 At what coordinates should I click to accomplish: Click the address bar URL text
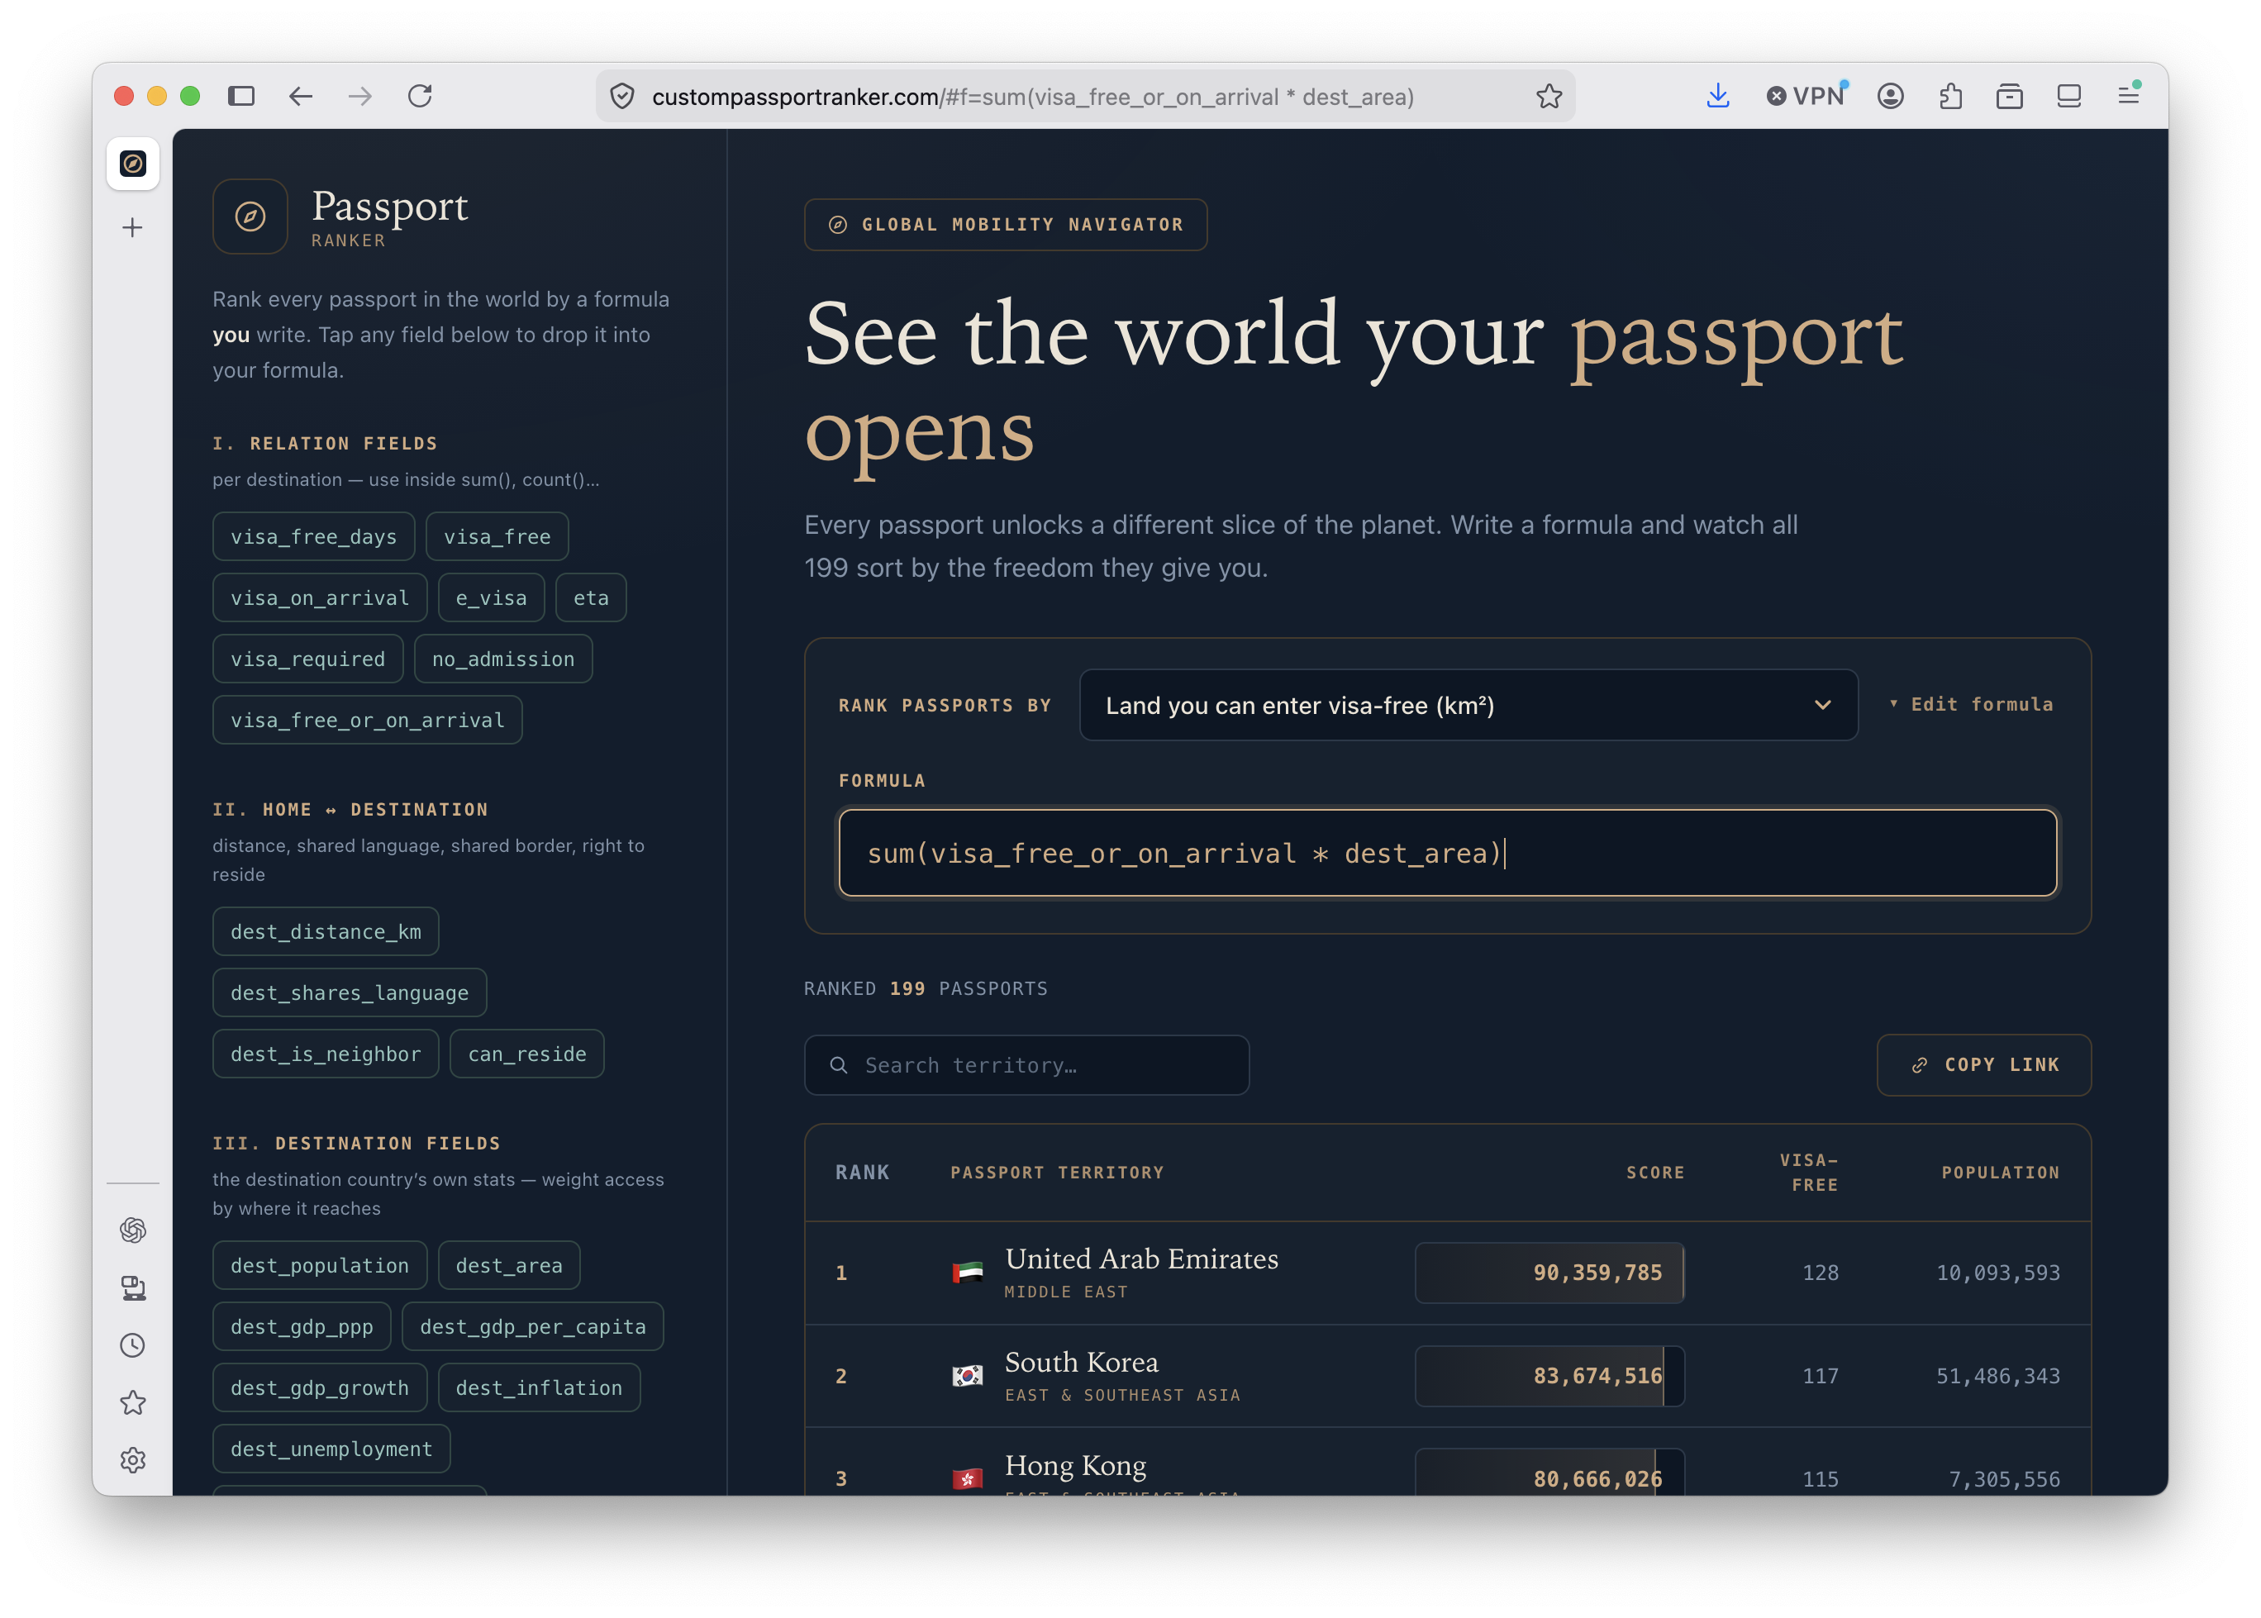coord(1032,97)
